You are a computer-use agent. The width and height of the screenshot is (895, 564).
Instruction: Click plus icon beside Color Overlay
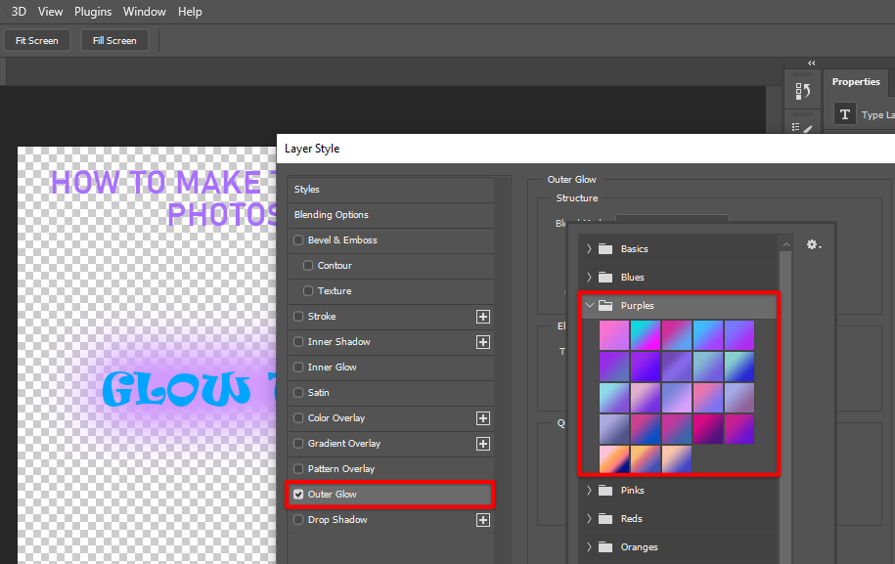[482, 418]
